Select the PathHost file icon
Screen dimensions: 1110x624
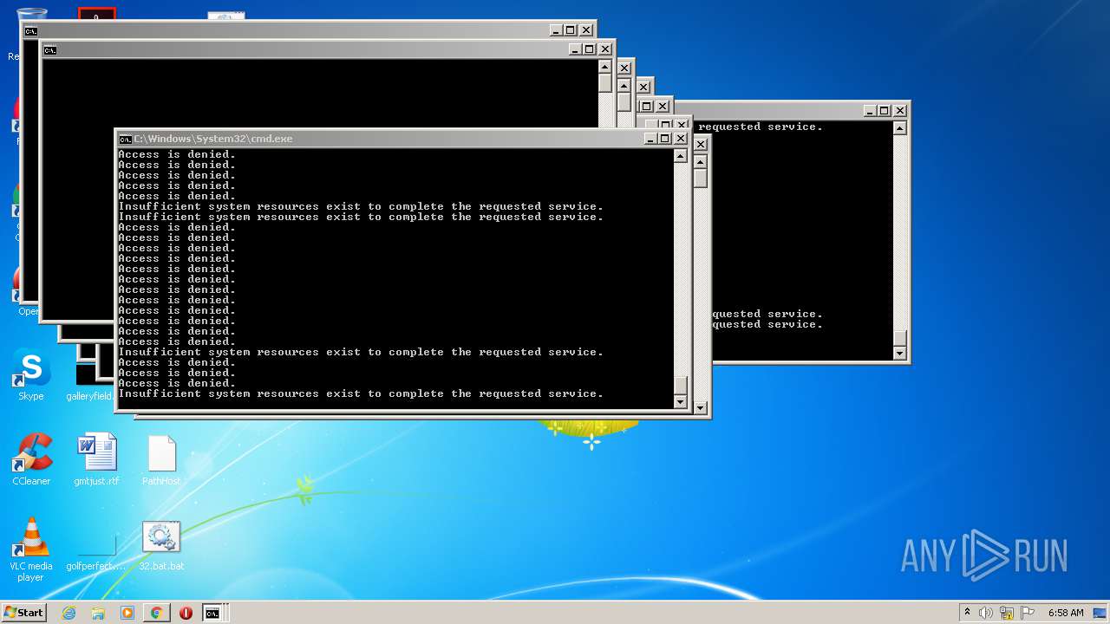(161, 460)
